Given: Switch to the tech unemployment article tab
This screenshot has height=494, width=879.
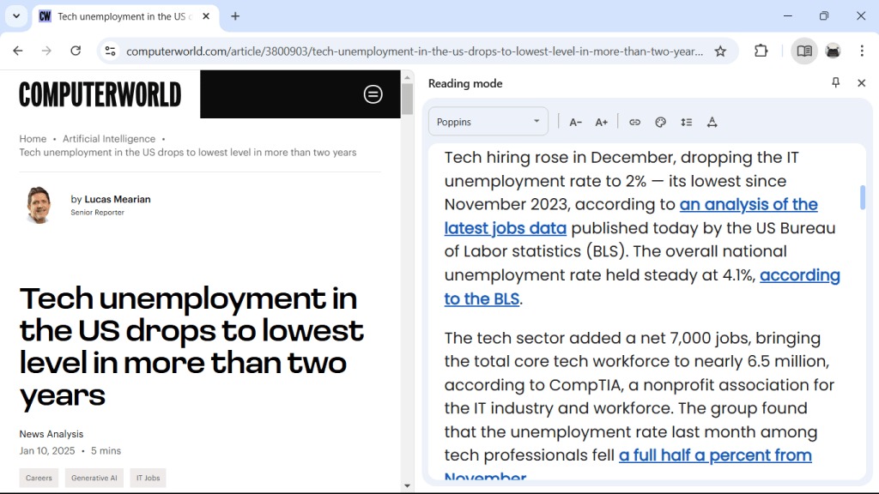Looking at the screenshot, I should (x=120, y=15).
